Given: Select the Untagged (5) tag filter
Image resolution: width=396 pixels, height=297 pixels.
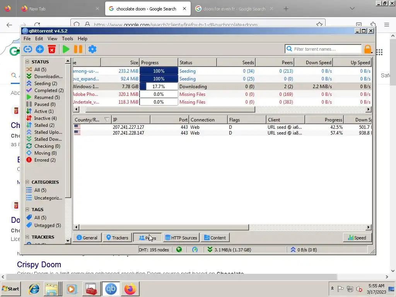Looking at the screenshot, I should tap(44, 225).
